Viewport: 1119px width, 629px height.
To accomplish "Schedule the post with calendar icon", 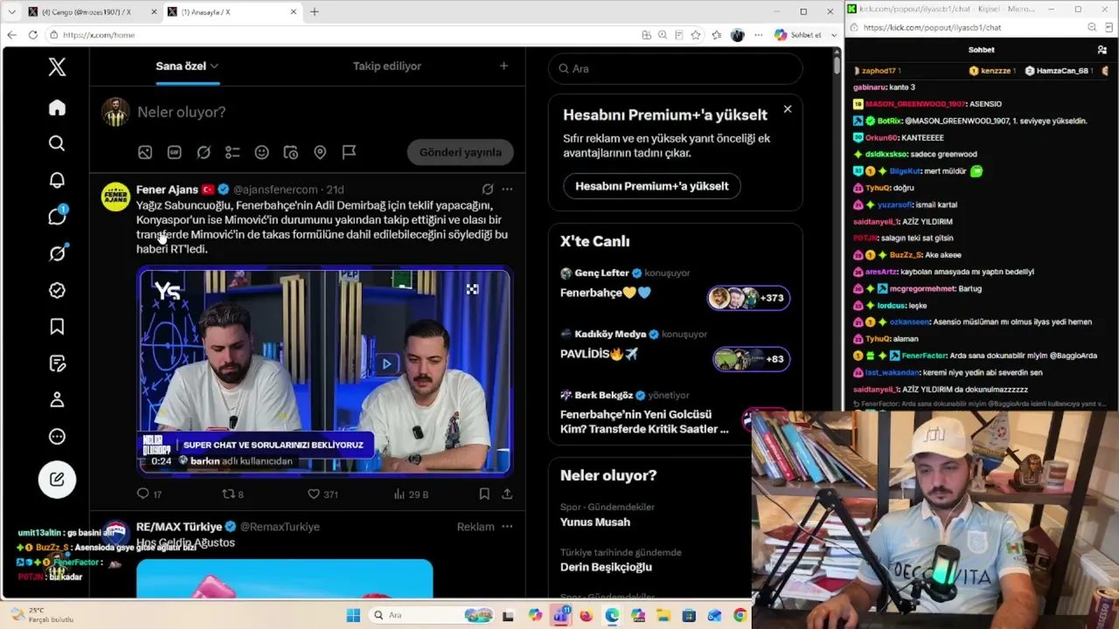I will pyautogui.click(x=291, y=152).
